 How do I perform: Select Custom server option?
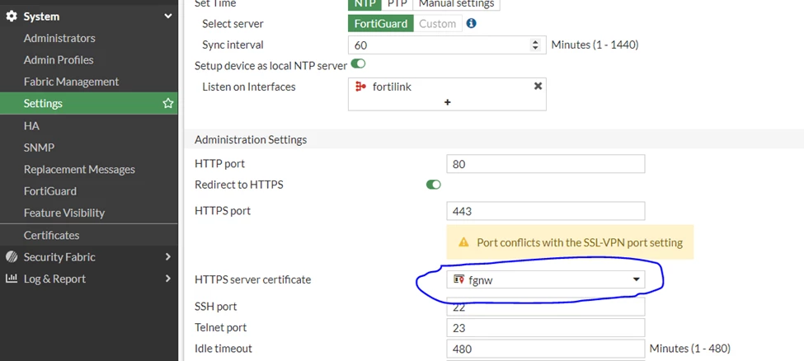coord(437,24)
